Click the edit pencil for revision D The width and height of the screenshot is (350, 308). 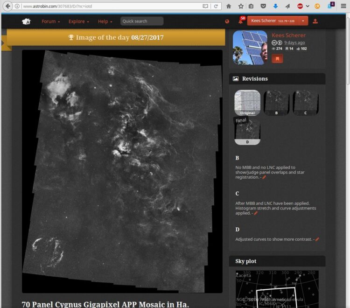[317, 239]
